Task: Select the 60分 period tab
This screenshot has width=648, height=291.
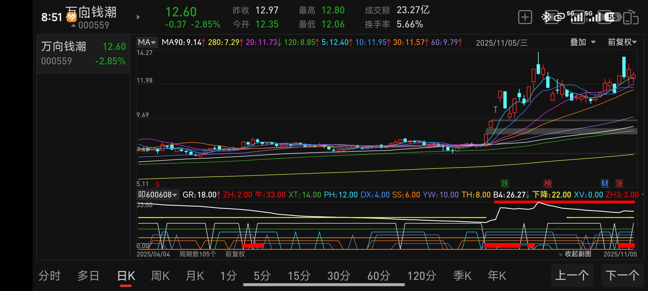Action: click(379, 276)
